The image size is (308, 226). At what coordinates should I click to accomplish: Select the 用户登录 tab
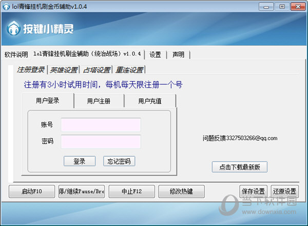point(48,101)
